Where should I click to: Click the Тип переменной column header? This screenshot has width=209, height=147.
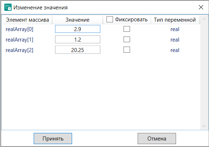pyautogui.click(x=175, y=20)
